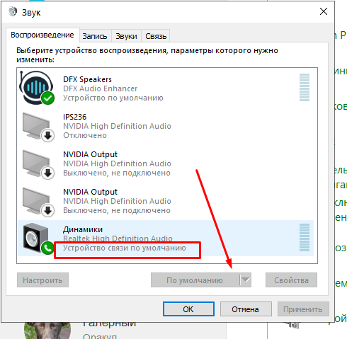
Task: Open the Воспроизведение tab
Action: click(x=42, y=35)
